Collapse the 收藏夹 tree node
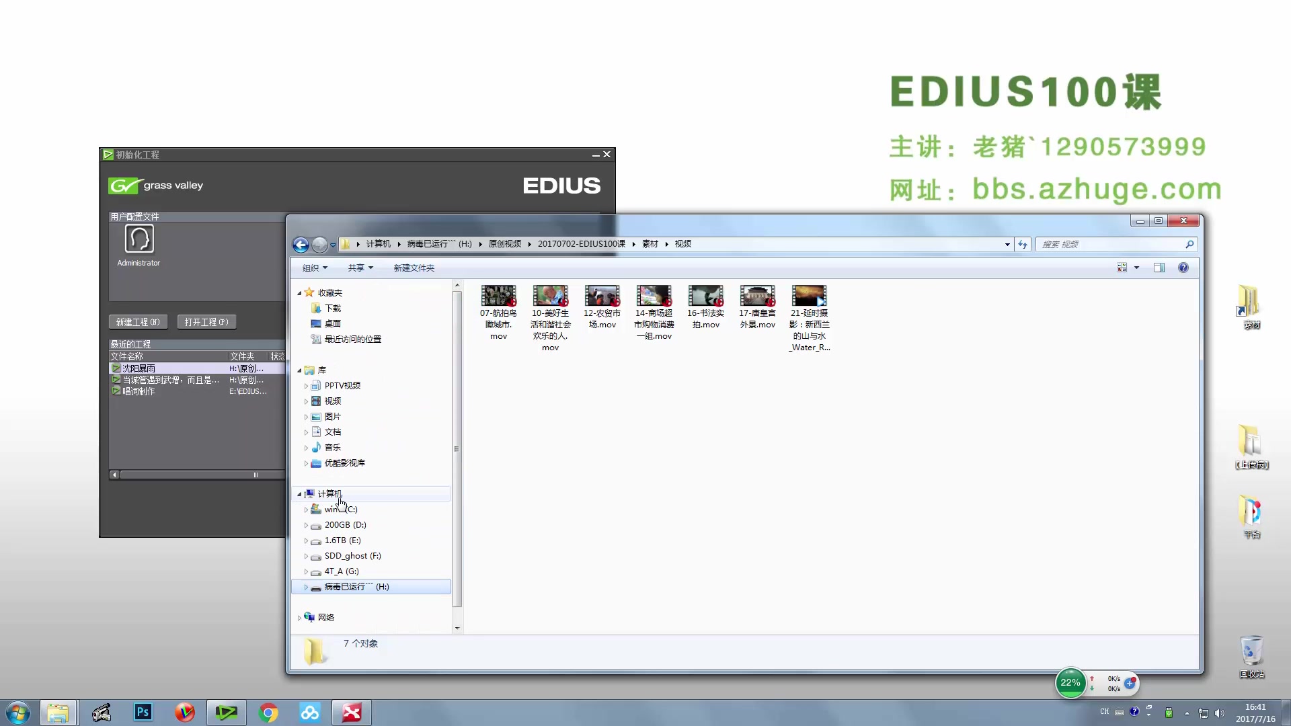This screenshot has height=726, width=1291. click(299, 293)
